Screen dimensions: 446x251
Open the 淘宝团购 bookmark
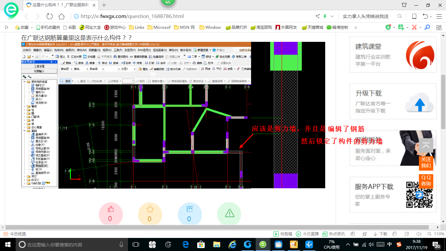(x=261, y=27)
